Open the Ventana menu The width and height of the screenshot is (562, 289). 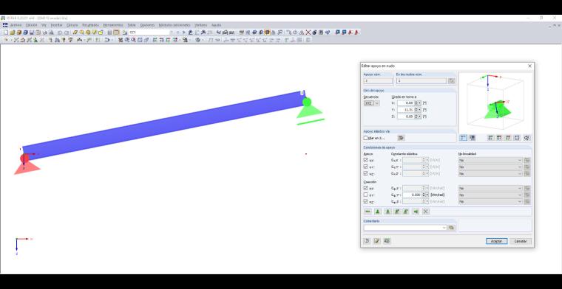coord(200,25)
